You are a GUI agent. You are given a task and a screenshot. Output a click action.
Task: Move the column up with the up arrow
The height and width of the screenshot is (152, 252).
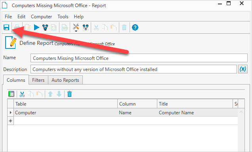coord(50,94)
